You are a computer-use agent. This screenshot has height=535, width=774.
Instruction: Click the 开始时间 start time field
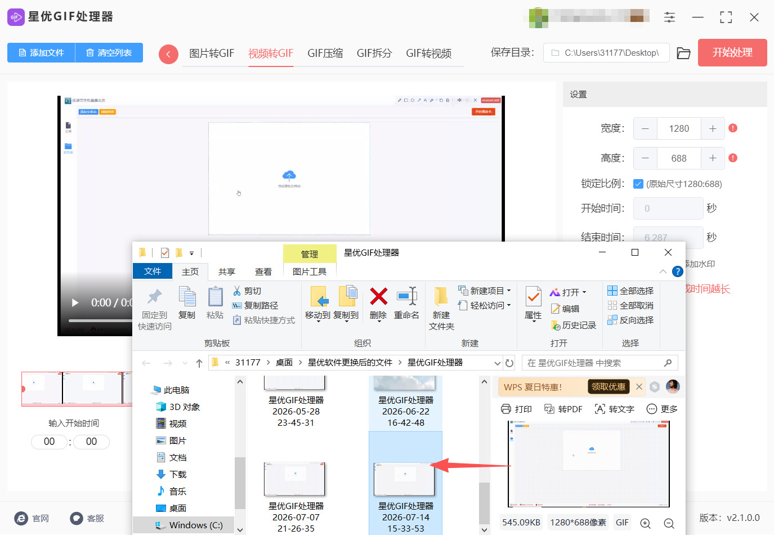pos(668,208)
